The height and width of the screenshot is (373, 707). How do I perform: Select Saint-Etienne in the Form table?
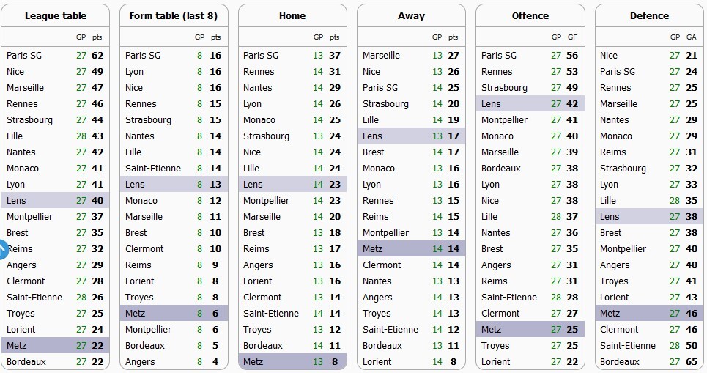[152, 169]
